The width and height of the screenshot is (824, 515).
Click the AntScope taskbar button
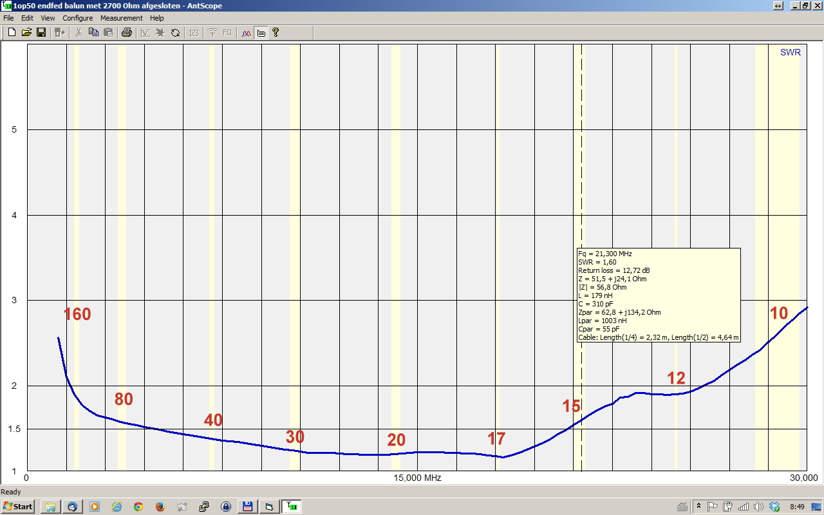[292, 507]
